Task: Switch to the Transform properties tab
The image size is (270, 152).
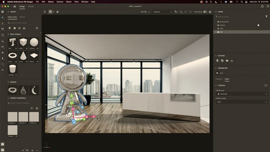Action: click(x=219, y=79)
